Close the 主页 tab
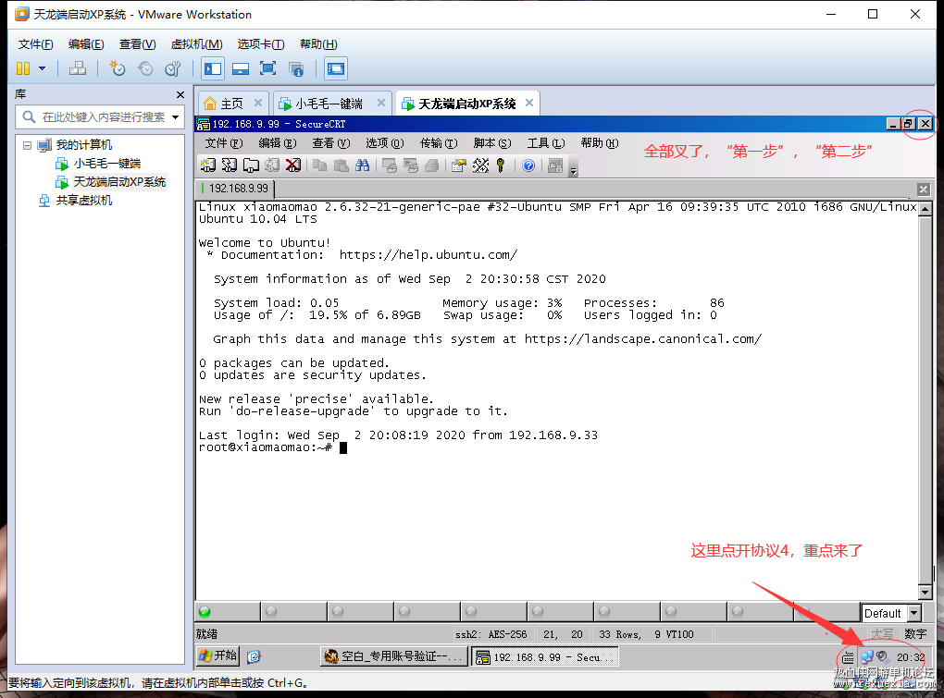944x698 pixels. click(x=257, y=103)
